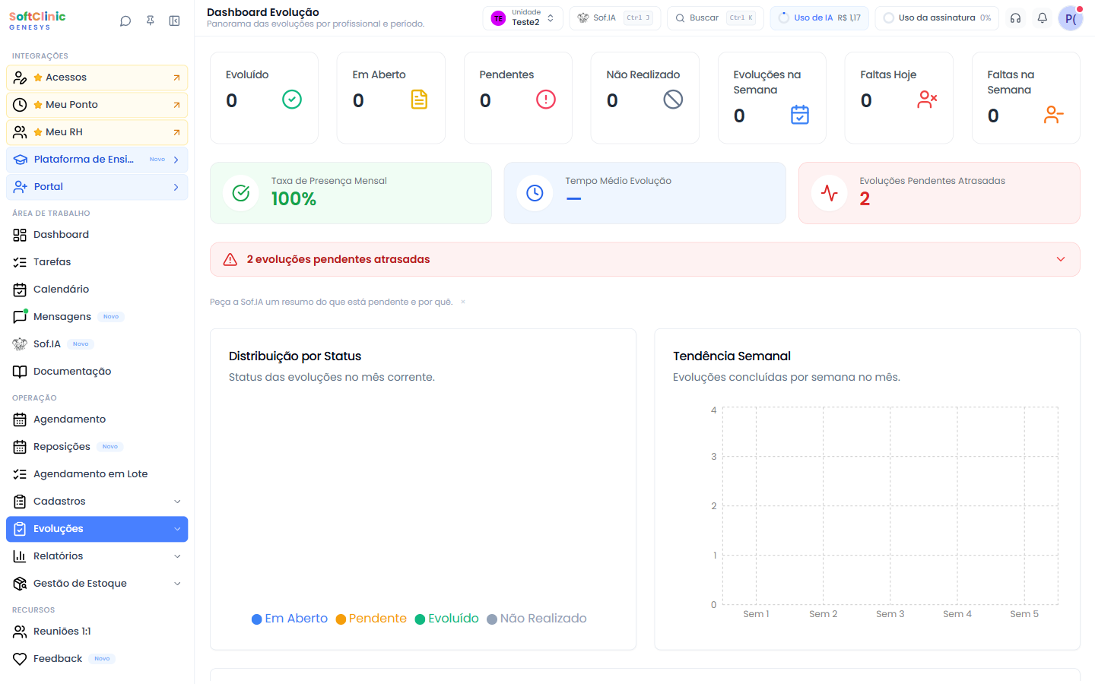Image resolution: width=1095 pixels, height=684 pixels.
Task: Toggle the Não Realizado legend item
Action: coord(537,619)
